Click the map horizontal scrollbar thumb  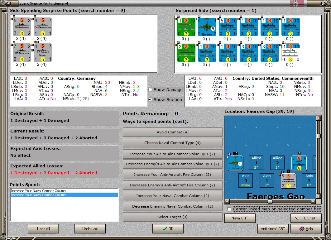270,201
